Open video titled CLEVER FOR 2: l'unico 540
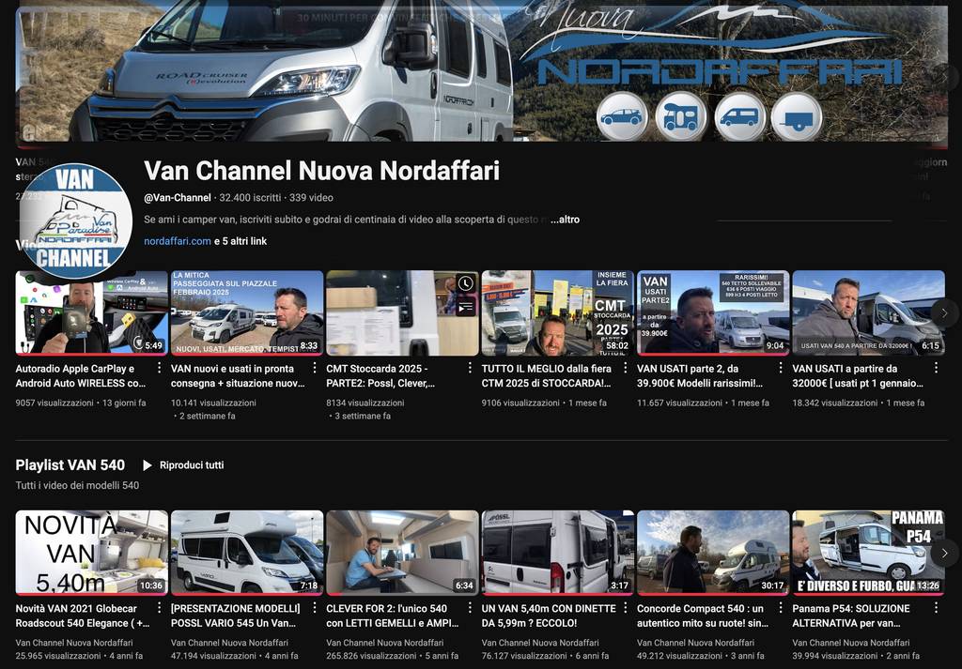The image size is (962, 669). (x=392, y=616)
